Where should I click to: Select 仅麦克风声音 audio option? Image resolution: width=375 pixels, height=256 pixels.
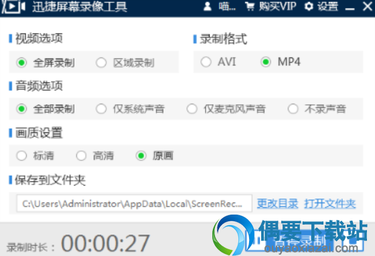coord(226,109)
